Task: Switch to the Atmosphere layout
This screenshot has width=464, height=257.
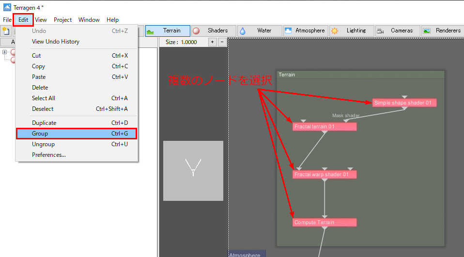Action: (x=306, y=30)
